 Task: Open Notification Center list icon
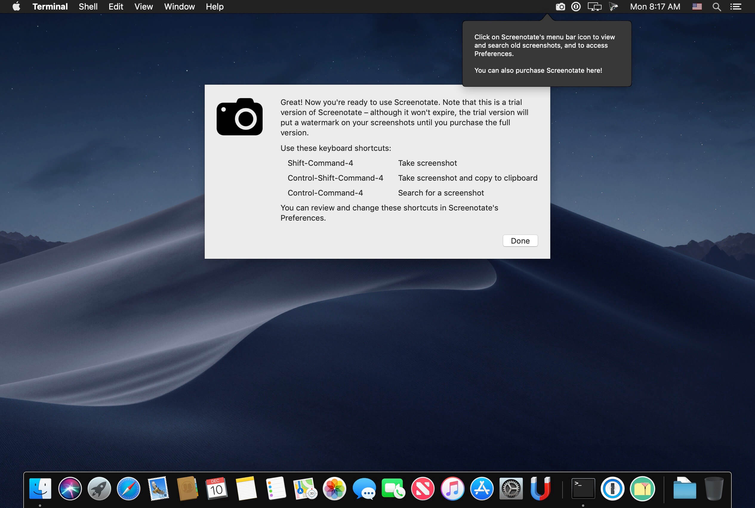click(x=736, y=7)
